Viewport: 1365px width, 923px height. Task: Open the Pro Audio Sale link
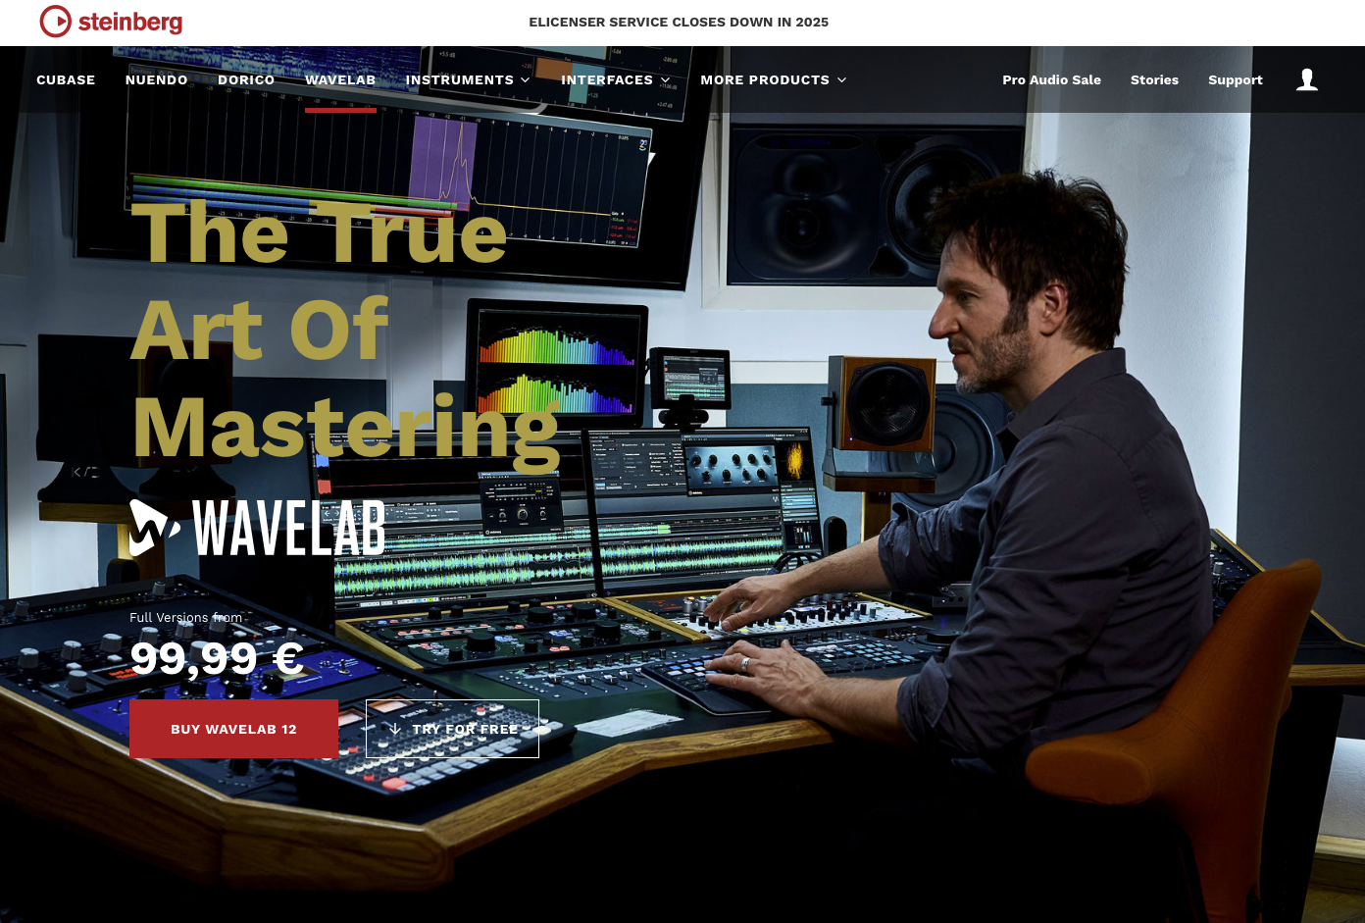pyautogui.click(x=1051, y=80)
